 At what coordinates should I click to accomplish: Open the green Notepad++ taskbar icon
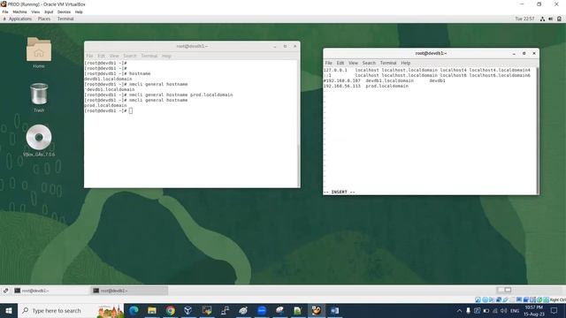(298, 310)
